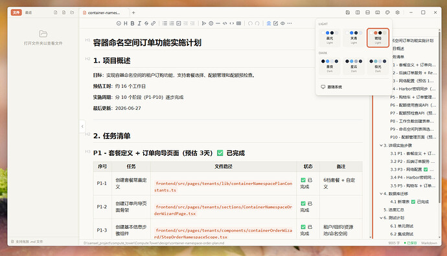Jump to outline item 4.1 新增表
The height and width of the screenshot is (256, 447).
point(409,202)
